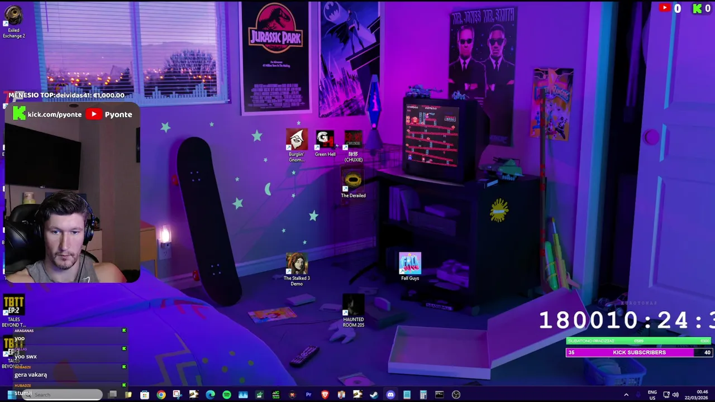Image resolution: width=715 pixels, height=402 pixels.
Task: Click the kick.com/pyonte overlay label
Action: [x=48, y=114]
